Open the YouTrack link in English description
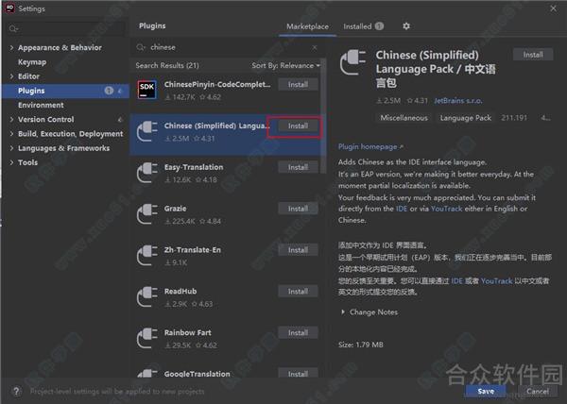Image resolution: width=567 pixels, height=404 pixels. [447, 209]
